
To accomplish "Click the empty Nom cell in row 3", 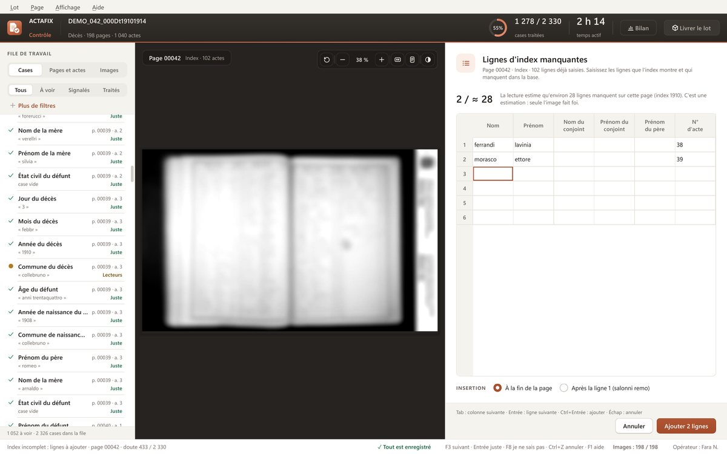I will click(493, 174).
